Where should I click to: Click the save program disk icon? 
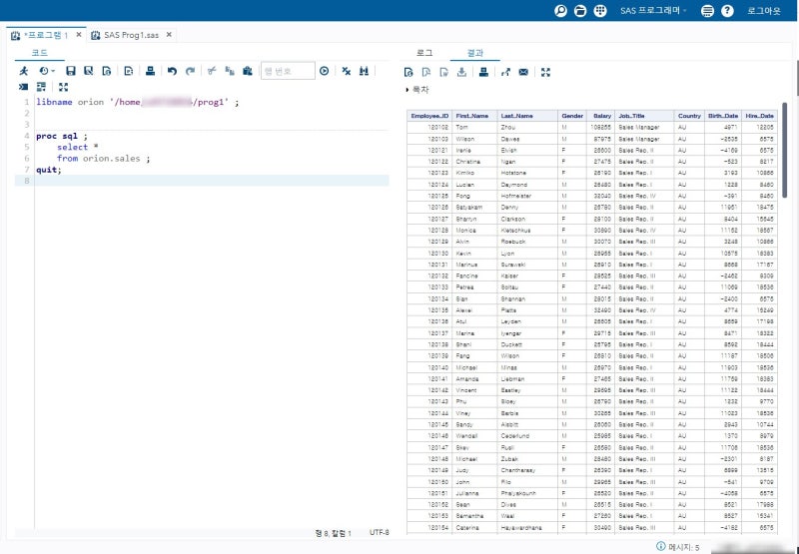[71, 72]
